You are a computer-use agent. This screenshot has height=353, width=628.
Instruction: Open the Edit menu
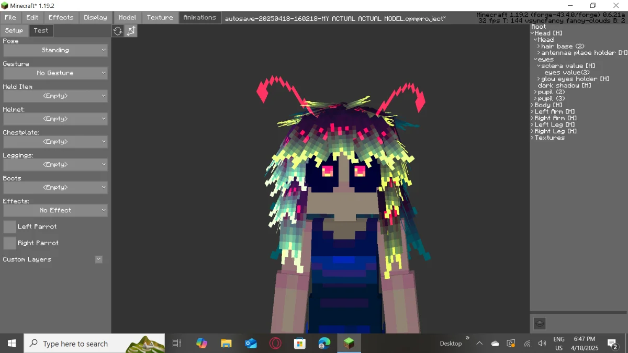click(32, 17)
